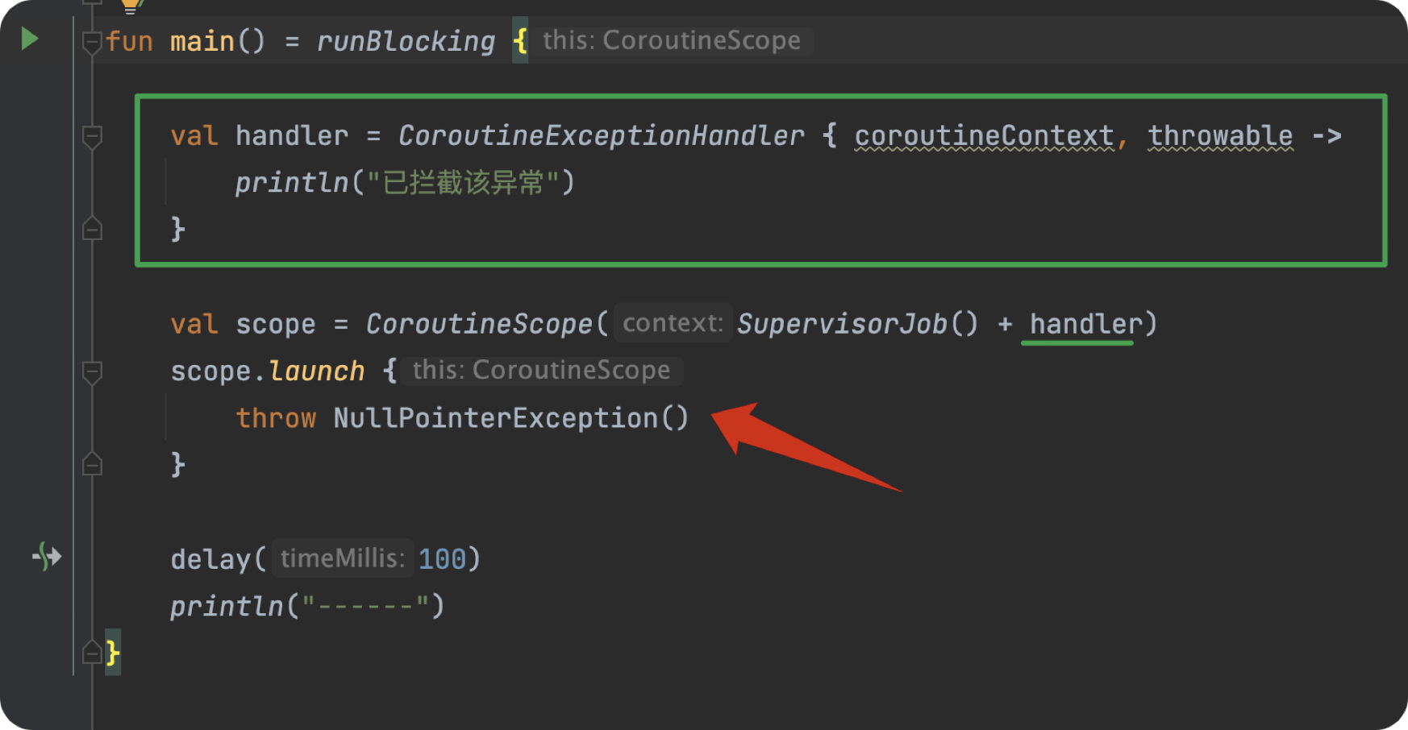Viewport: 1408px width, 730px height.
Task: Click the 'this: CoroutineScope' hint after runBlocking
Action: (672, 40)
